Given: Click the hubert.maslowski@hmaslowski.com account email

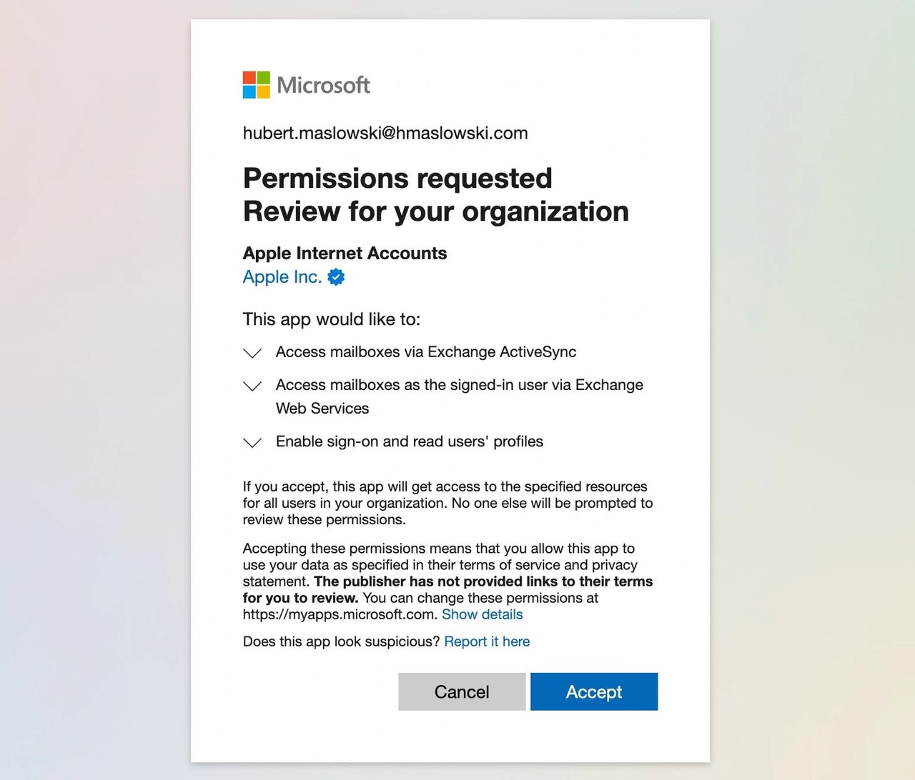Looking at the screenshot, I should pyautogui.click(x=385, y=133).
